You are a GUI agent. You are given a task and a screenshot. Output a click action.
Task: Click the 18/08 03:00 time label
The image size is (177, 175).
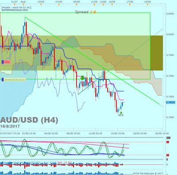(140, 133)
